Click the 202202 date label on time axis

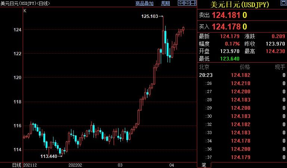pos(76,165)
